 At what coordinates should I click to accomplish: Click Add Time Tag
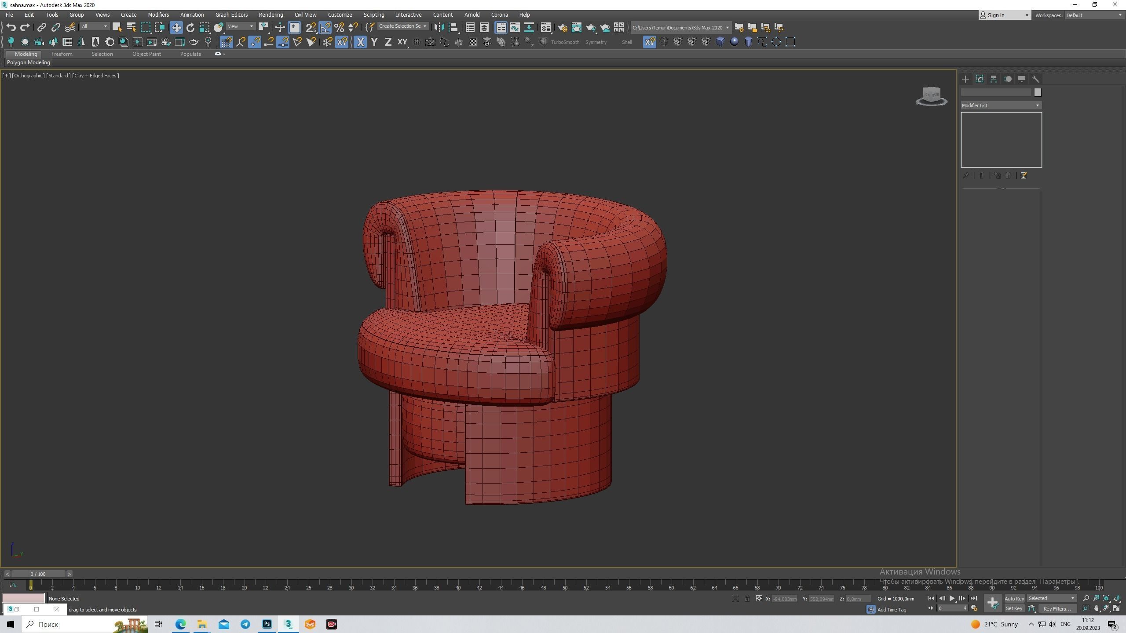click(892, 610)
